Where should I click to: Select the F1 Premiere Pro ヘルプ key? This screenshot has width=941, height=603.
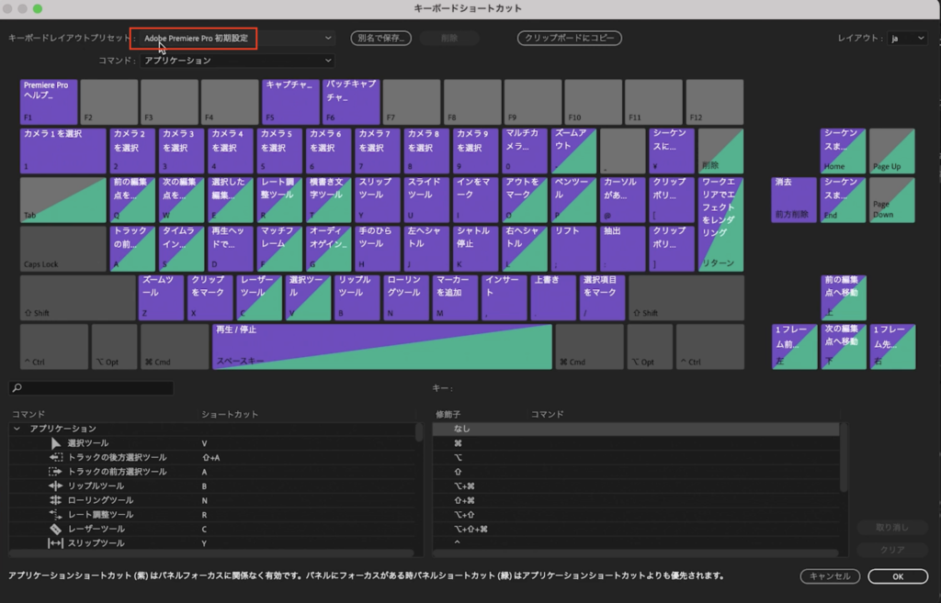49,101
